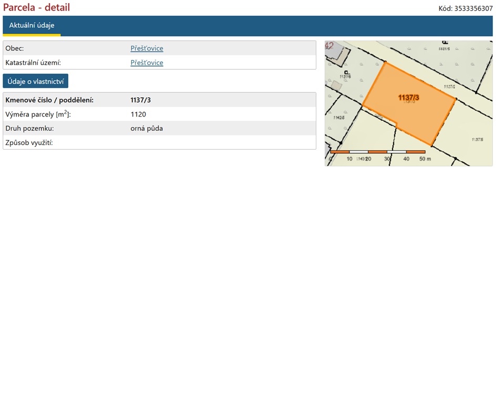Click the 50 m scale bar label
The image size is (504, 397).
(425, 159)
